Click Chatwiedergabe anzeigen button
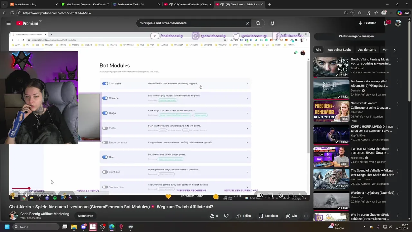The width and height of the screenshot is (412, 232). (x=356, y=36)
